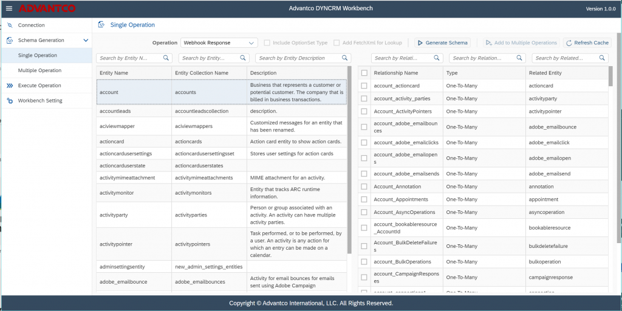622x311 pixels.
Task: Tick the Add FetchXml for Lookup checkbox
Action: pos(337,42)
